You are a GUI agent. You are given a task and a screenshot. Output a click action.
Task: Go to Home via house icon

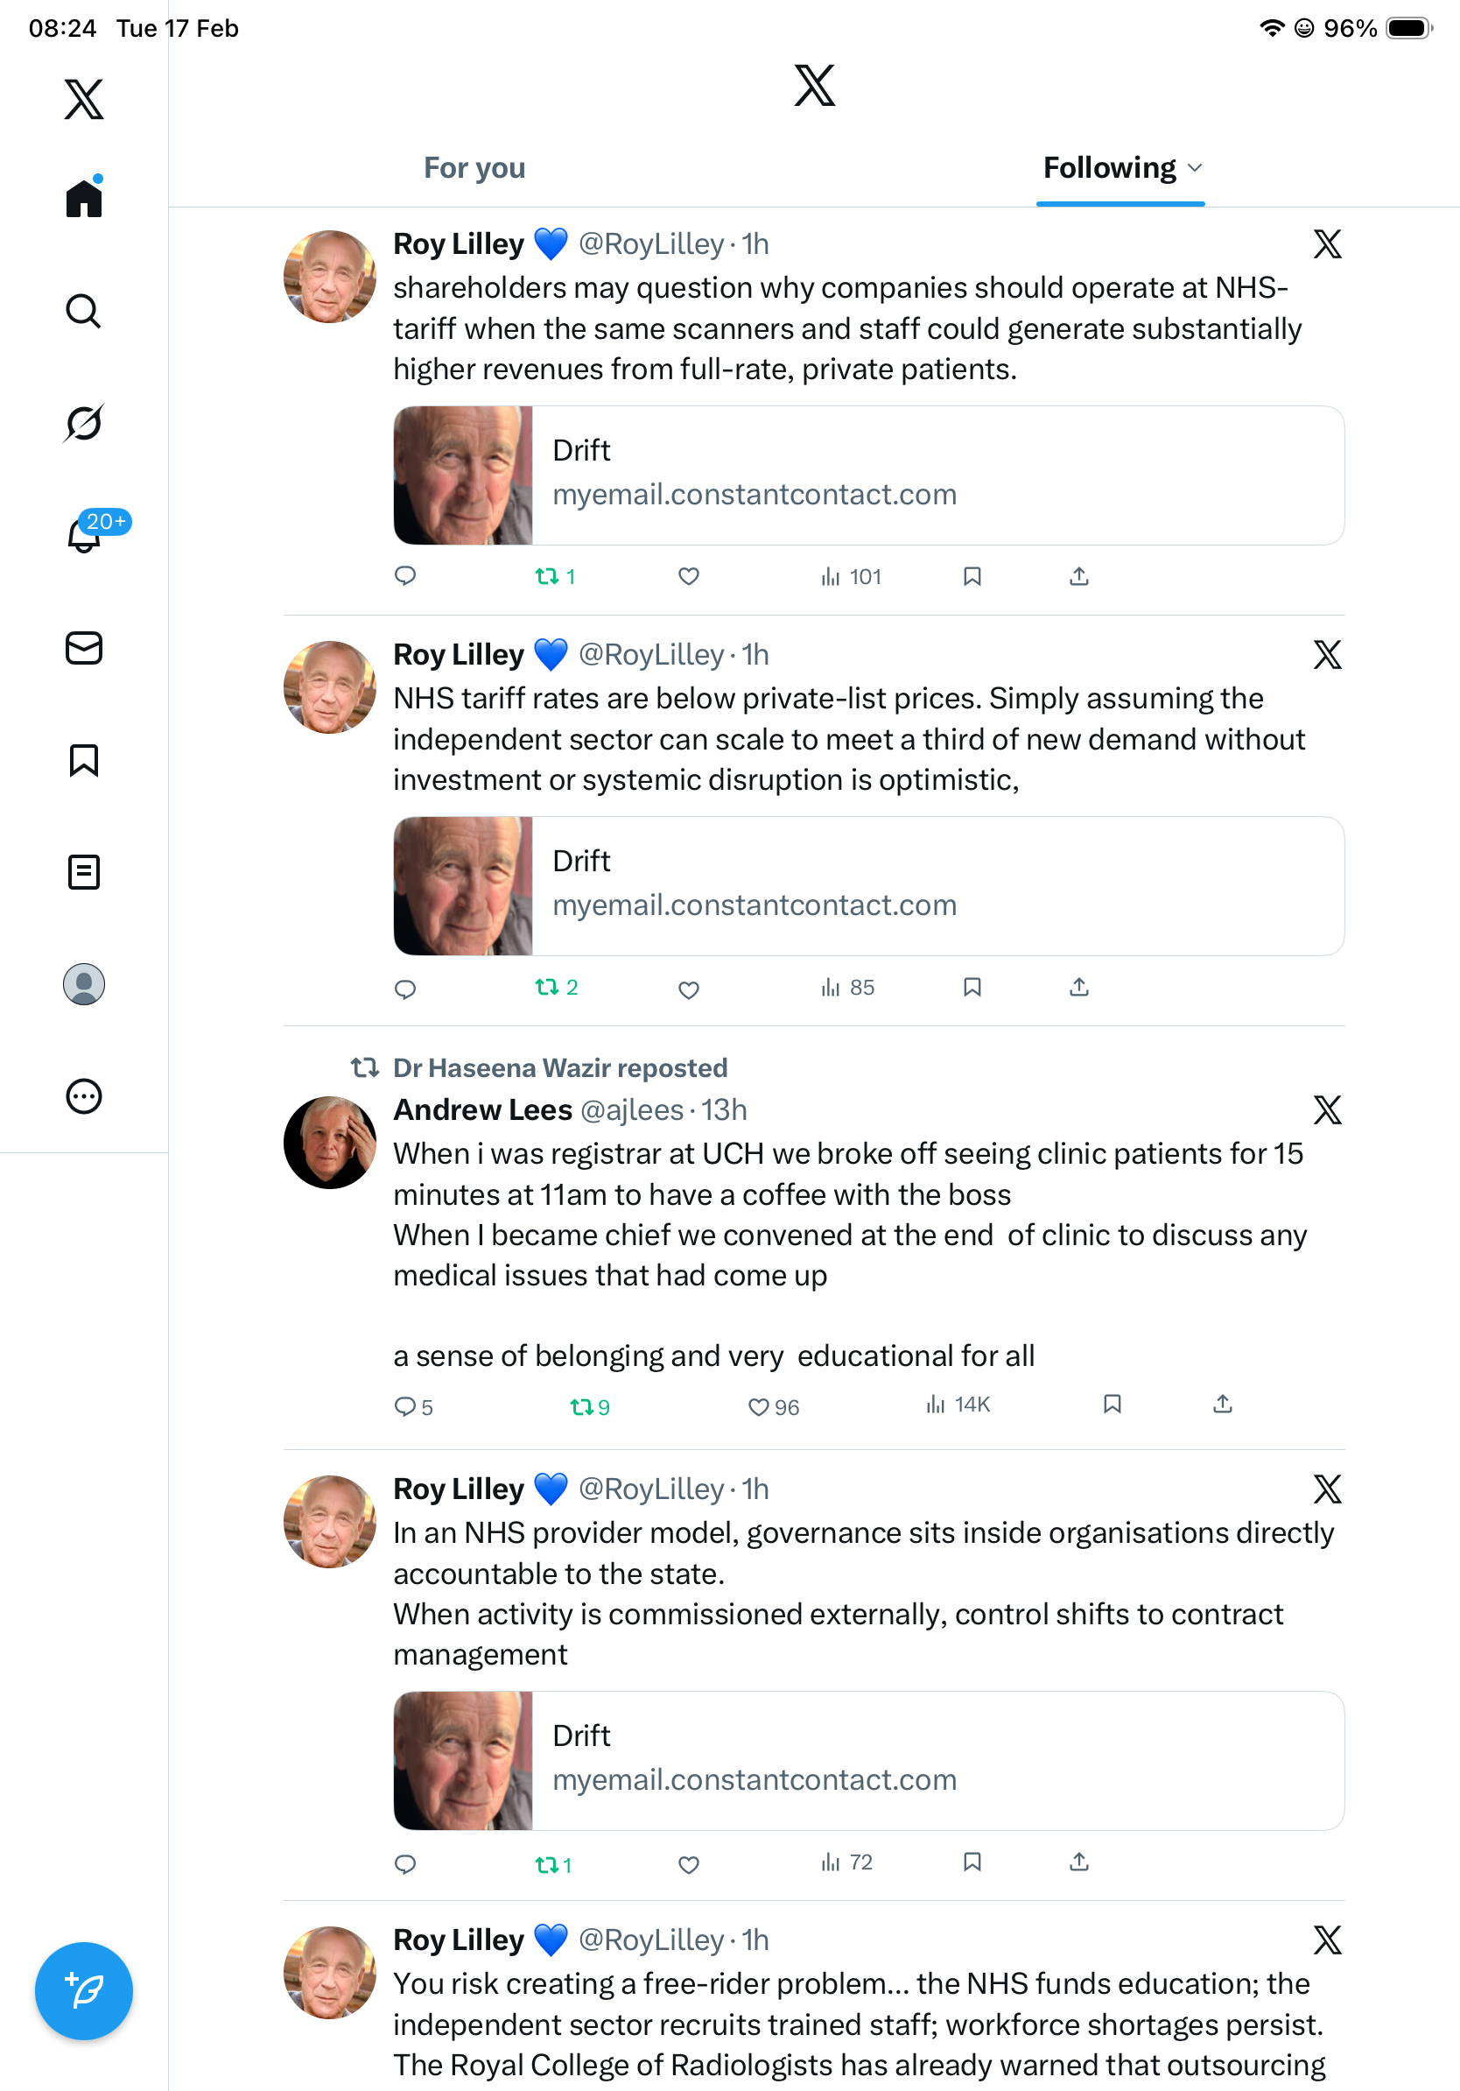coord(83,198)
